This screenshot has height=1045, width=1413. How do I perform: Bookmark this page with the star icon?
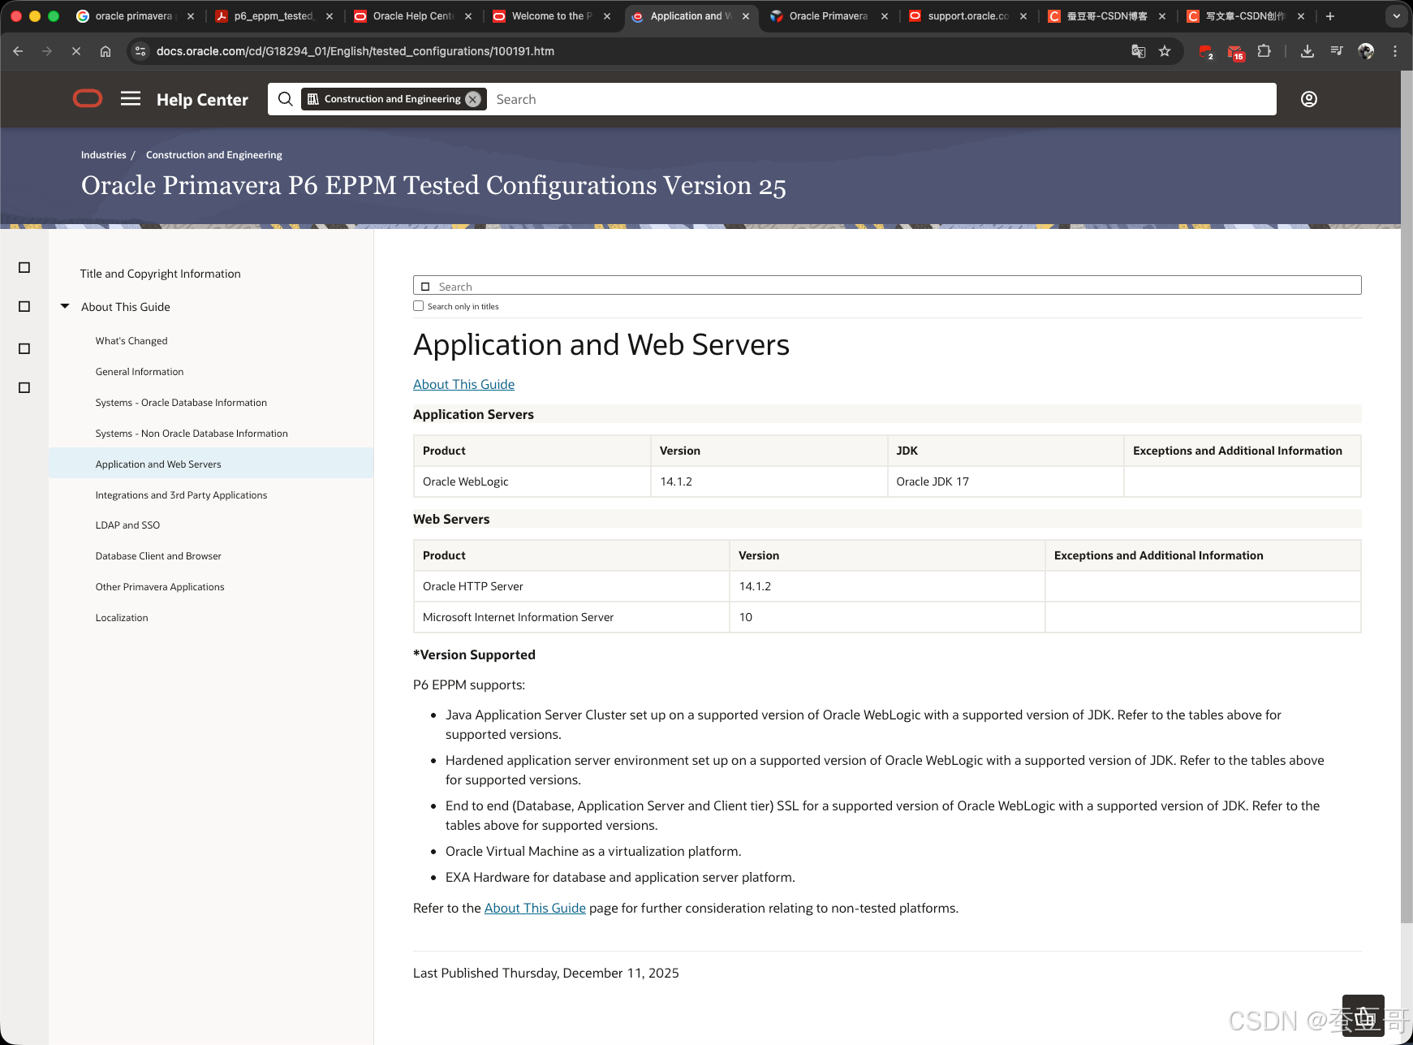1165,51
